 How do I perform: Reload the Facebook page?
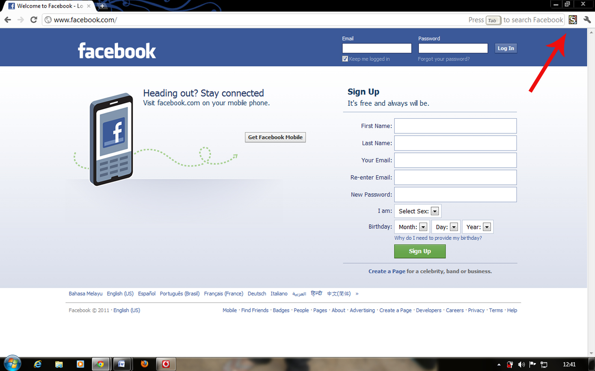pyautogui.click(x=34, y=20)
